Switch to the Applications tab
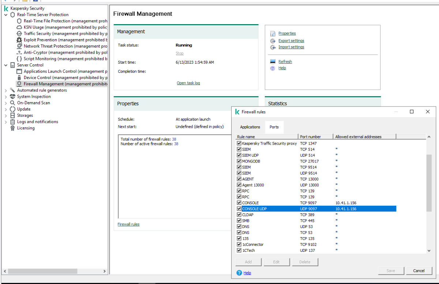 point(250,127)
